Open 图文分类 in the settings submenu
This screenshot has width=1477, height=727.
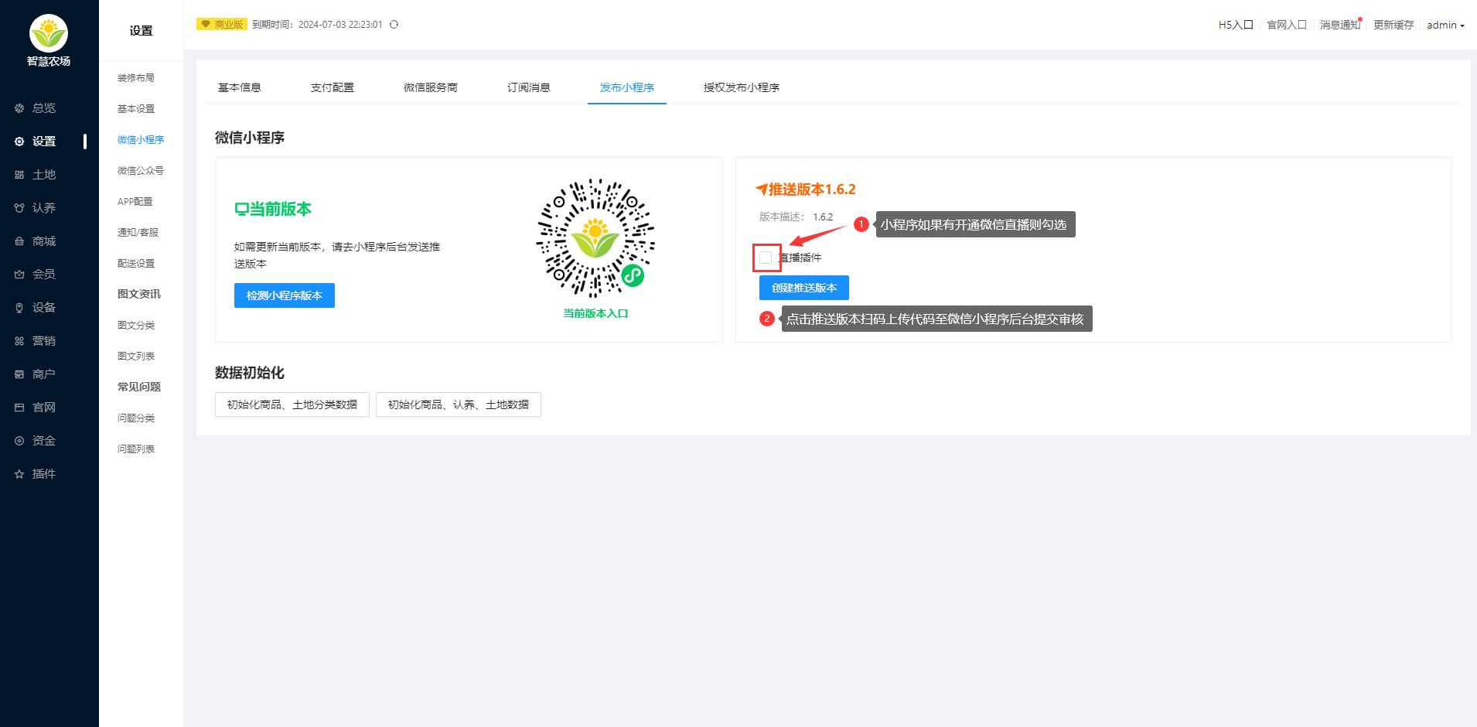(136, 326)
